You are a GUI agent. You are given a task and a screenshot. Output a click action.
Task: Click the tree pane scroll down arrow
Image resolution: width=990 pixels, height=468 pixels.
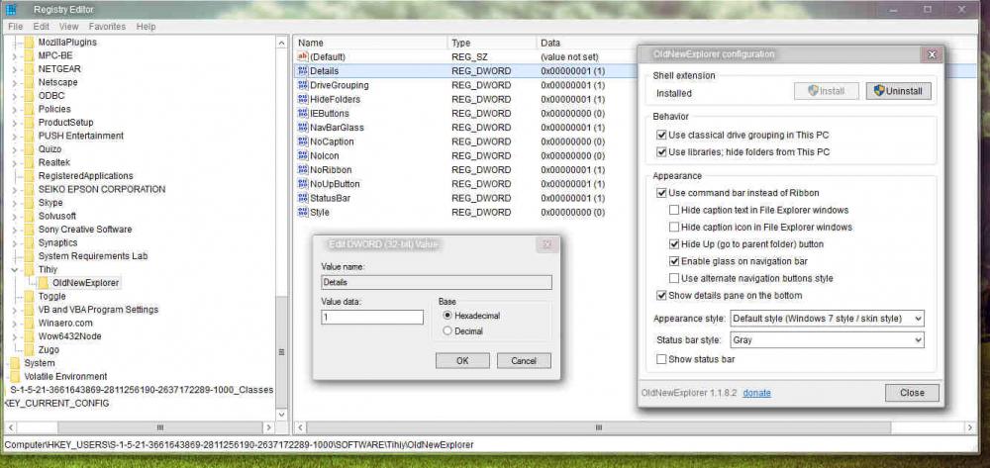(281, 413)
